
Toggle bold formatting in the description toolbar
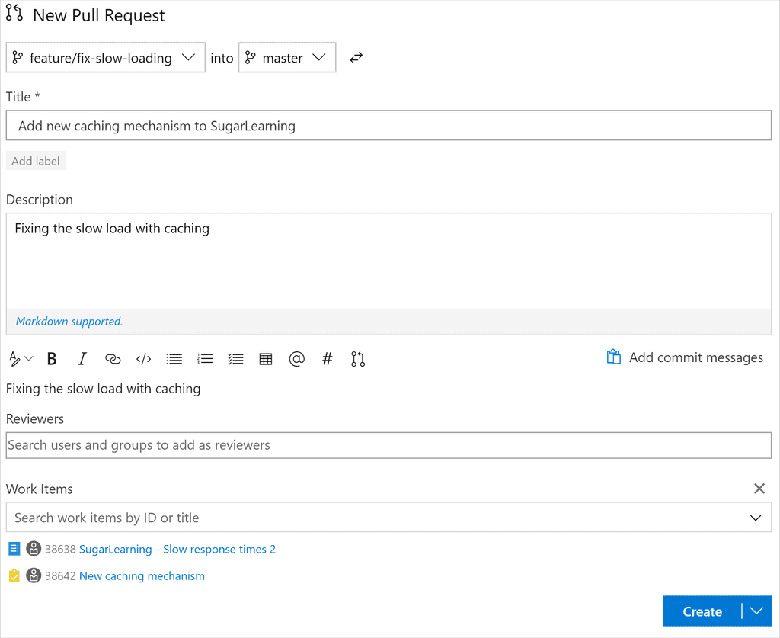tap(51, 358)
